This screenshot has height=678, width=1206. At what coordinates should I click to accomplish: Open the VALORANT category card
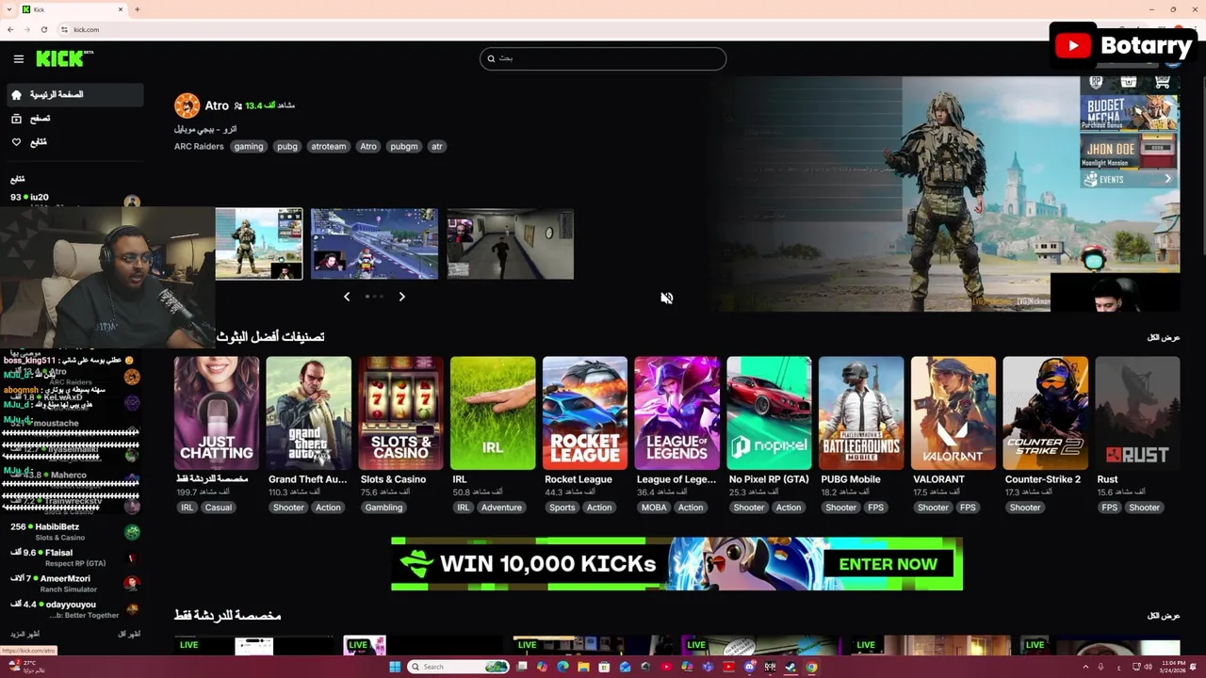(953, 412)
